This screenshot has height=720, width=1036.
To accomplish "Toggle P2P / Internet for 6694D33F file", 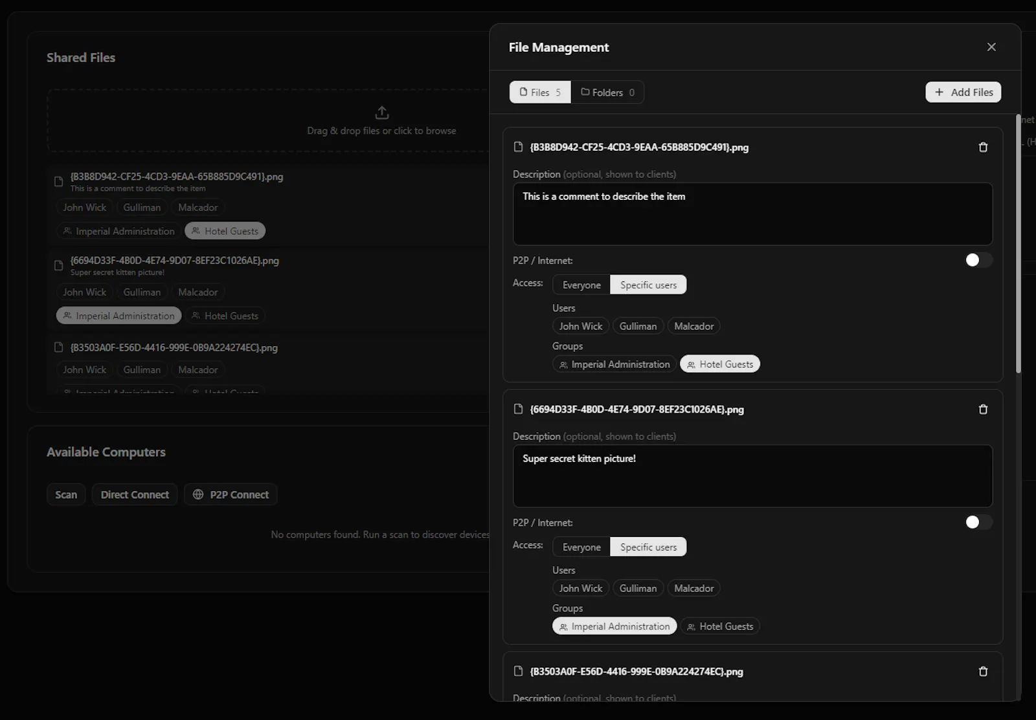I will pos(978,522).
